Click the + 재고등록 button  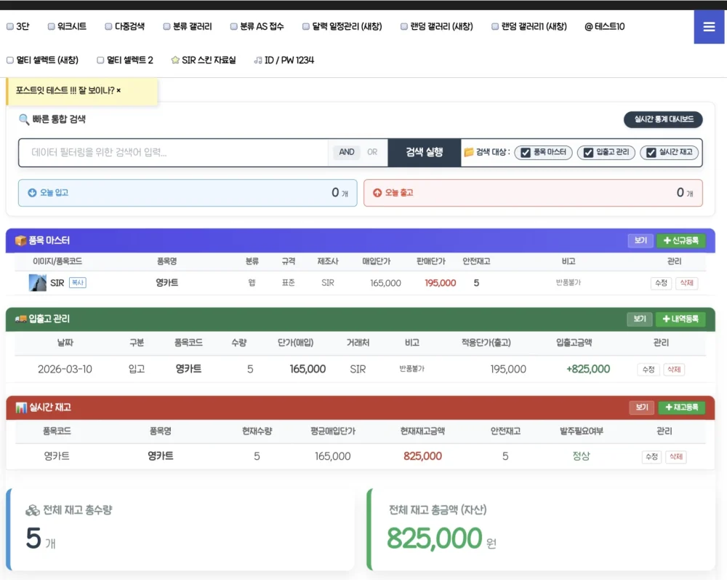tap(682, 408)
